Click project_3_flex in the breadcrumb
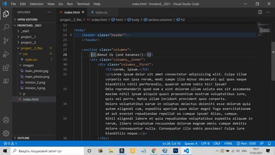The height and width of the screenshot is (155, 275). (71, 20)
